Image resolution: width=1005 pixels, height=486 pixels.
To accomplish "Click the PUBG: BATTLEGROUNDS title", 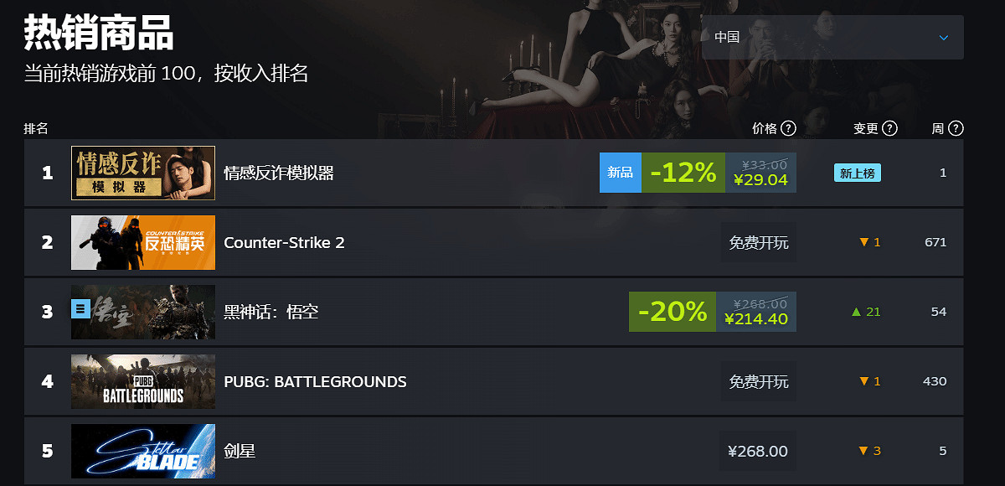I will (x=315, y=382).
